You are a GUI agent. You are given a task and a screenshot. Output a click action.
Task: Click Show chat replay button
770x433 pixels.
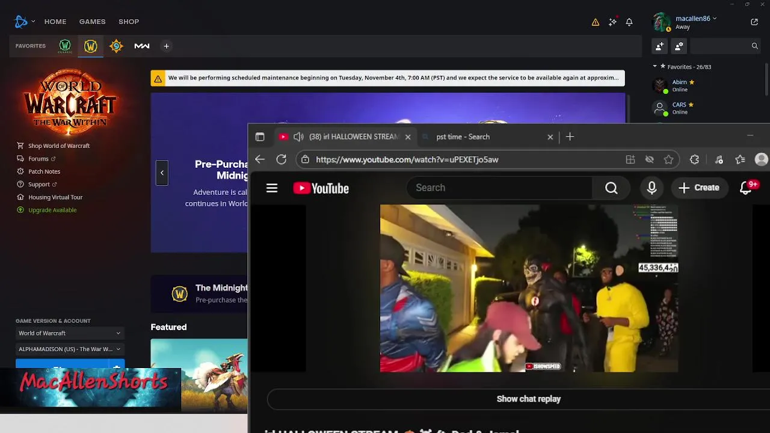coord(528,399)
